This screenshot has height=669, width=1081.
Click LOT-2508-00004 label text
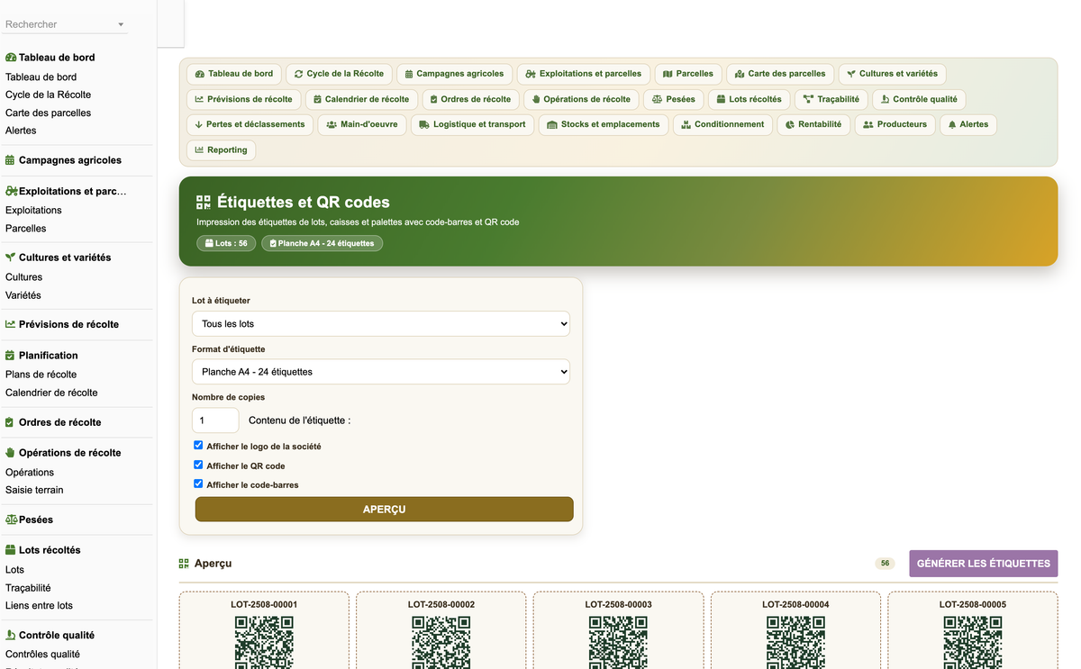point(795,605)
